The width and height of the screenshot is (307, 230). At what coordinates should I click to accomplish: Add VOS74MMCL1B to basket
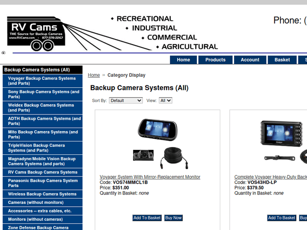[x=147, y=218]
